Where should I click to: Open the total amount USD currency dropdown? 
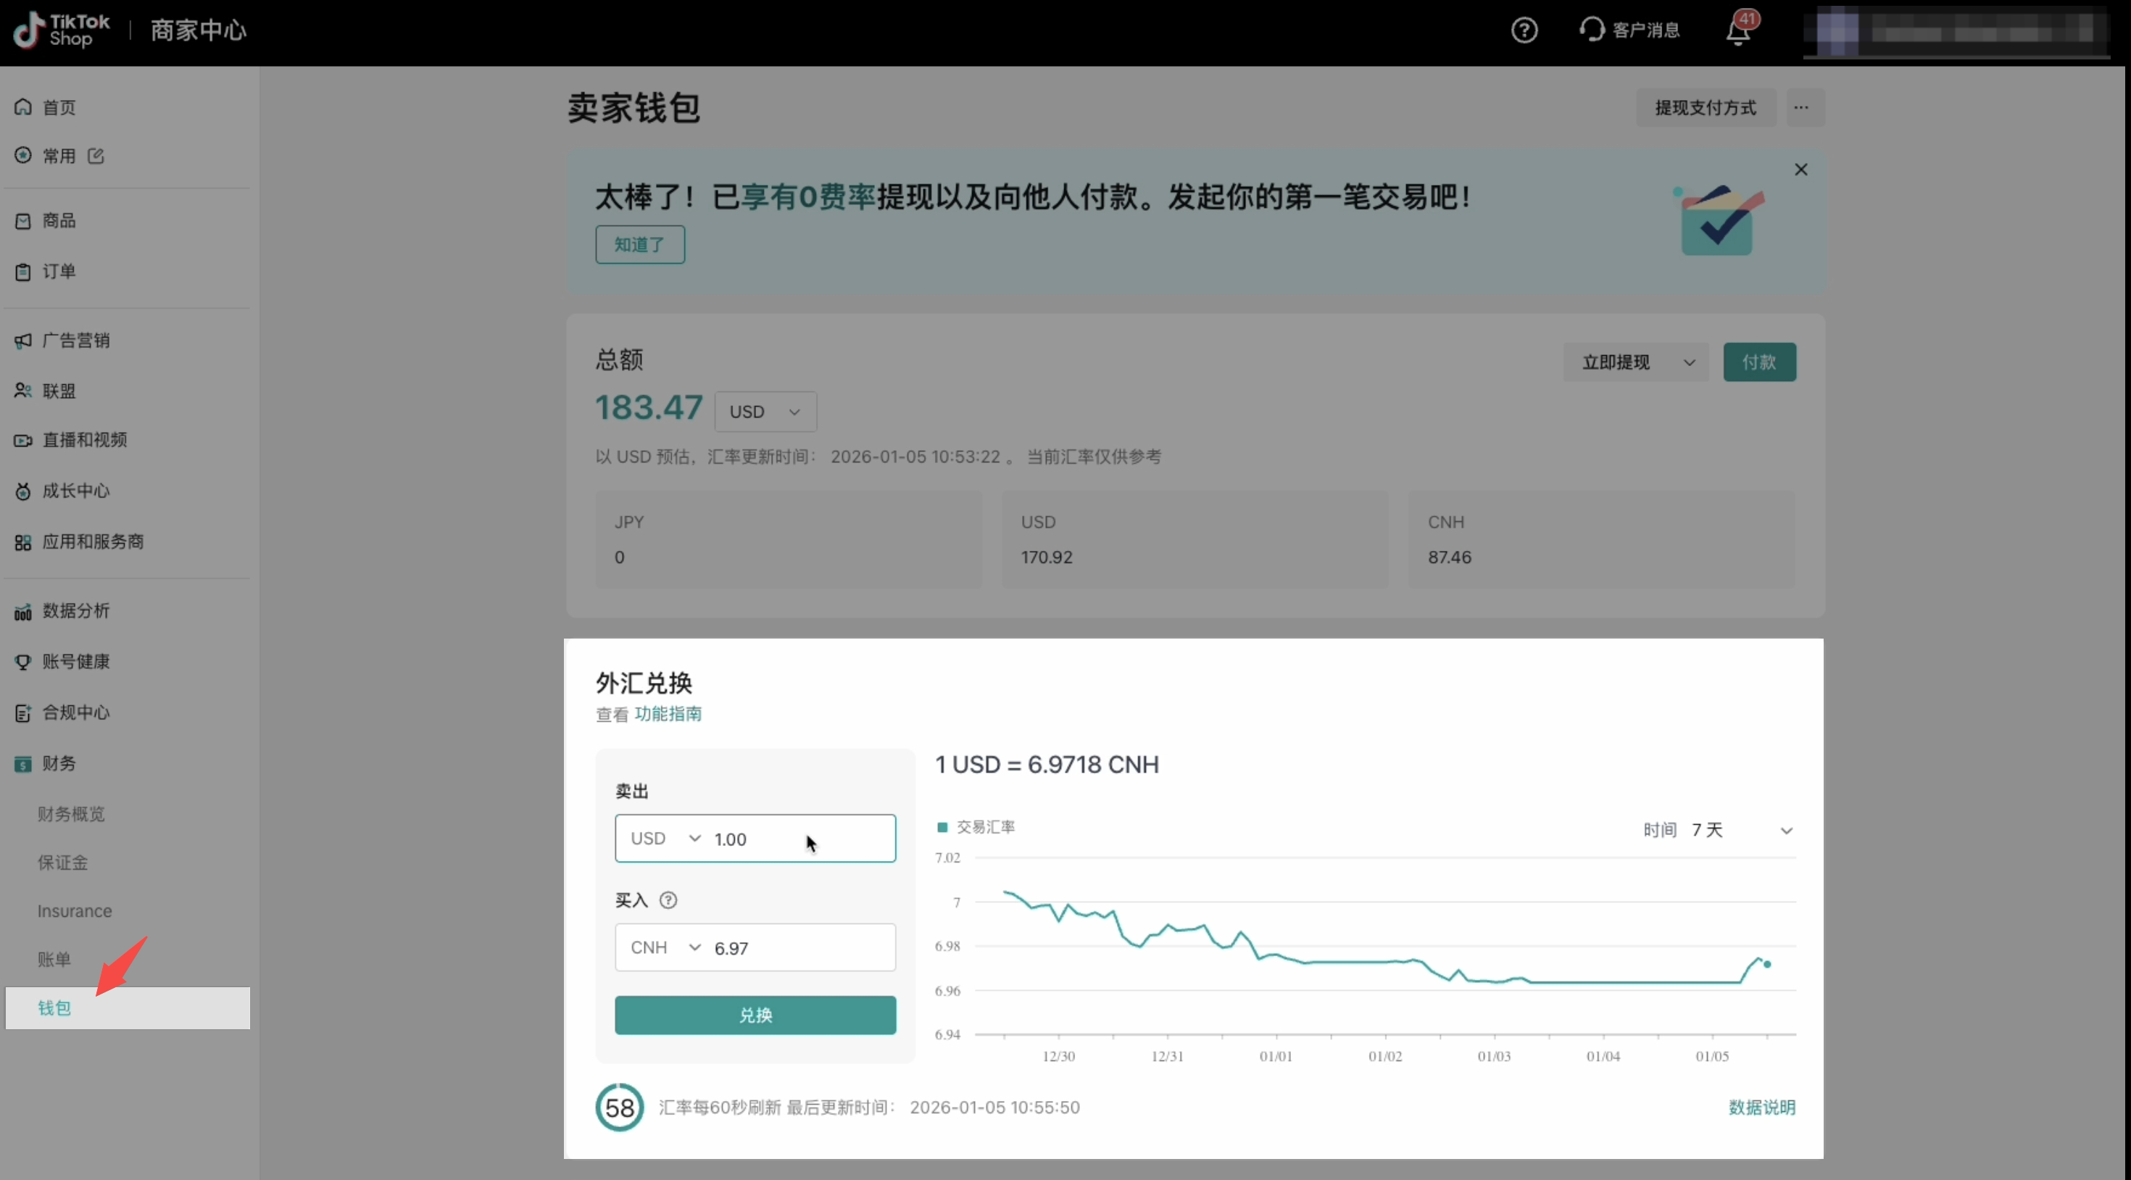coord(765,411)
